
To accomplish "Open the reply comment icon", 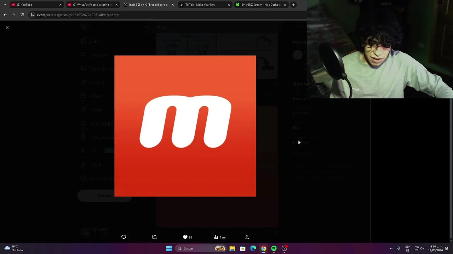I will pos(124,237).
